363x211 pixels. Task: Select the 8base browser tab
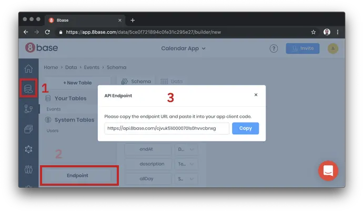pyautogui.click(x=85, y=21)
